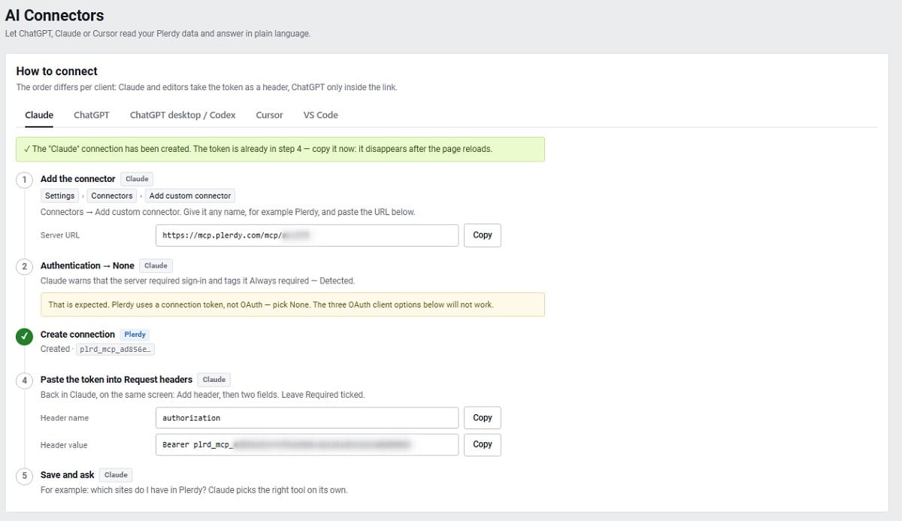Click the Header value field

[307, 444]
